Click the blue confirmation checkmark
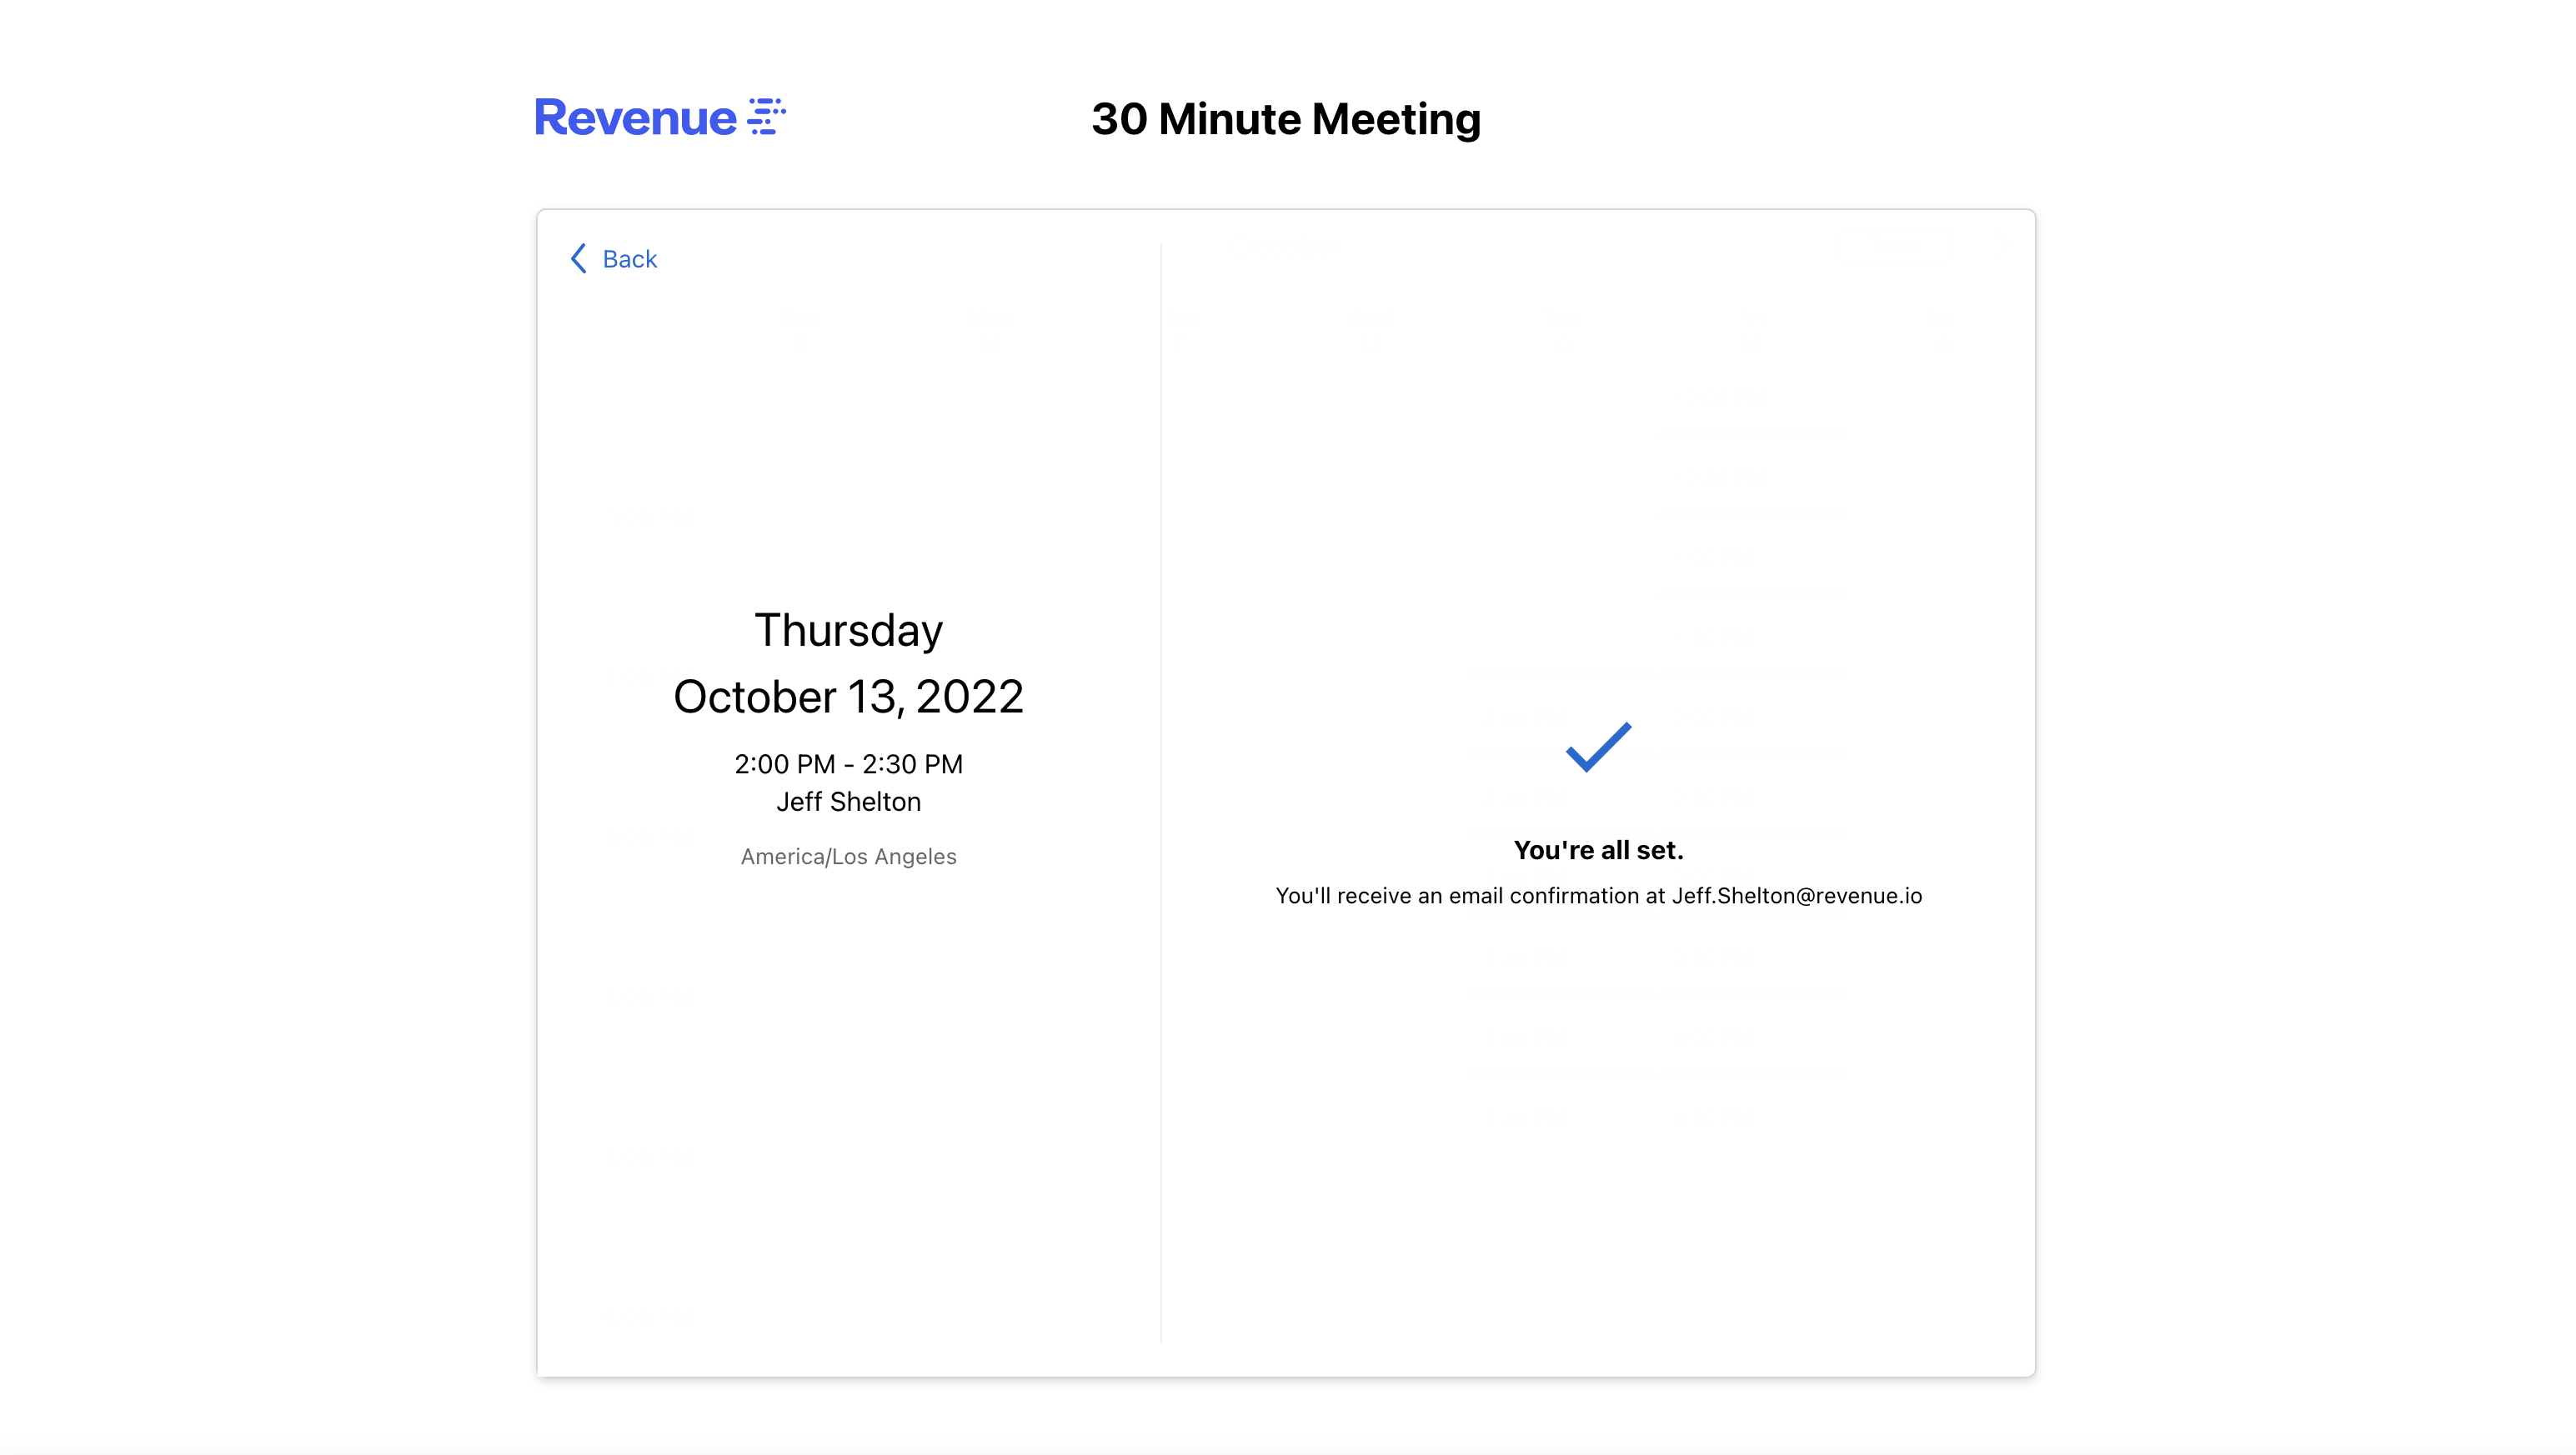Image resolution: width=2576 pixels, height=1455 pixels. [x=1598, y=747]
